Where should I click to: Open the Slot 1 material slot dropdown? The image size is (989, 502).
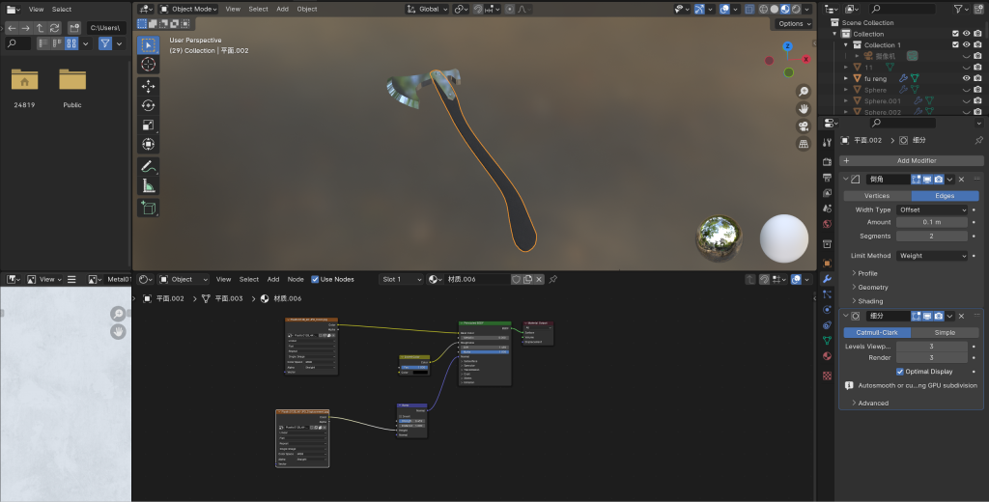(401, 279)
